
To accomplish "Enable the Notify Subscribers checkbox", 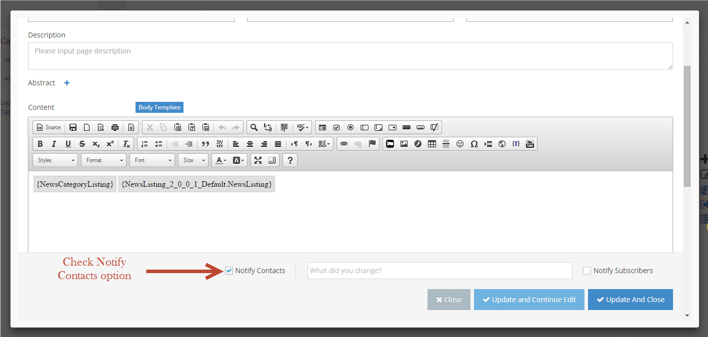I will pyautogui.click(x=587, y=271).
